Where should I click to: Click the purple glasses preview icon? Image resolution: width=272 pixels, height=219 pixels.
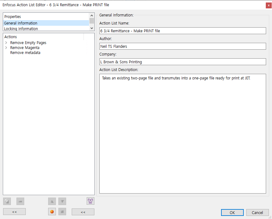point(90,201)
